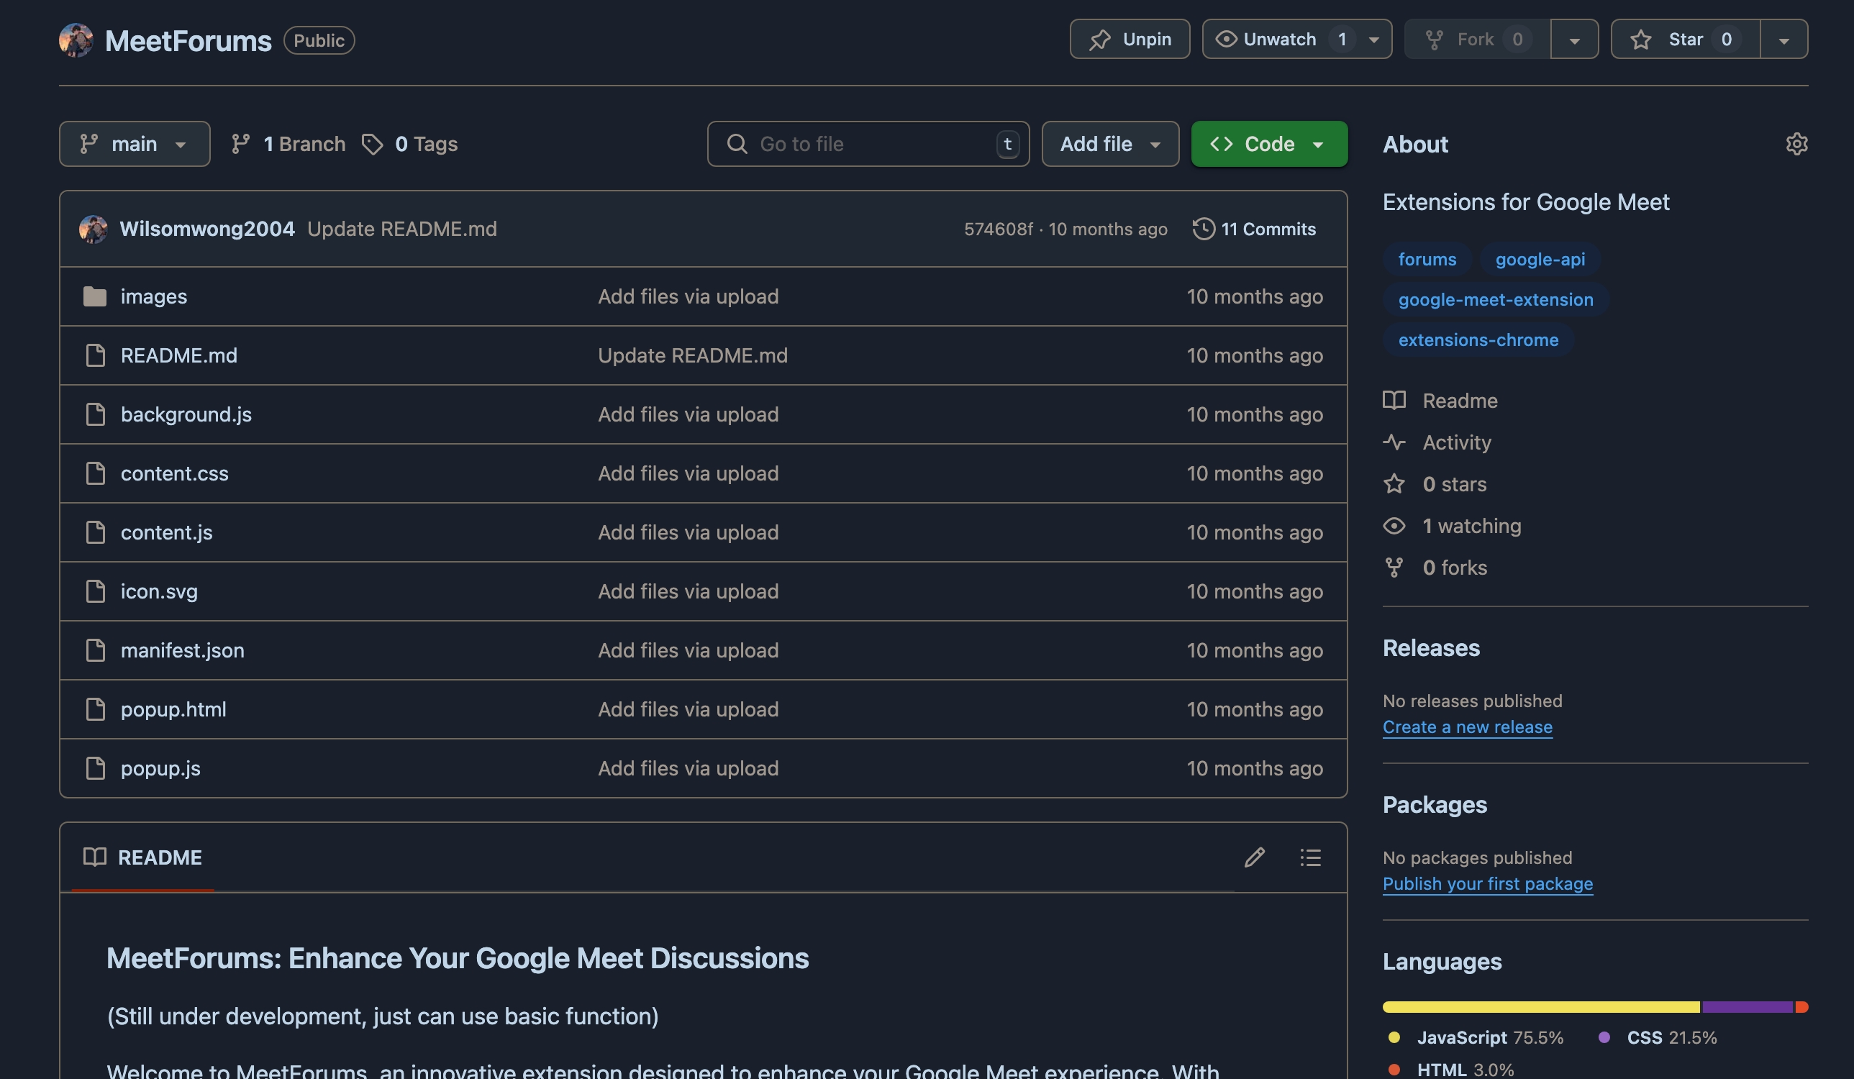Click the icon.svg file icon
This screenshot has height=1079, width=1854.
(95, 591)
